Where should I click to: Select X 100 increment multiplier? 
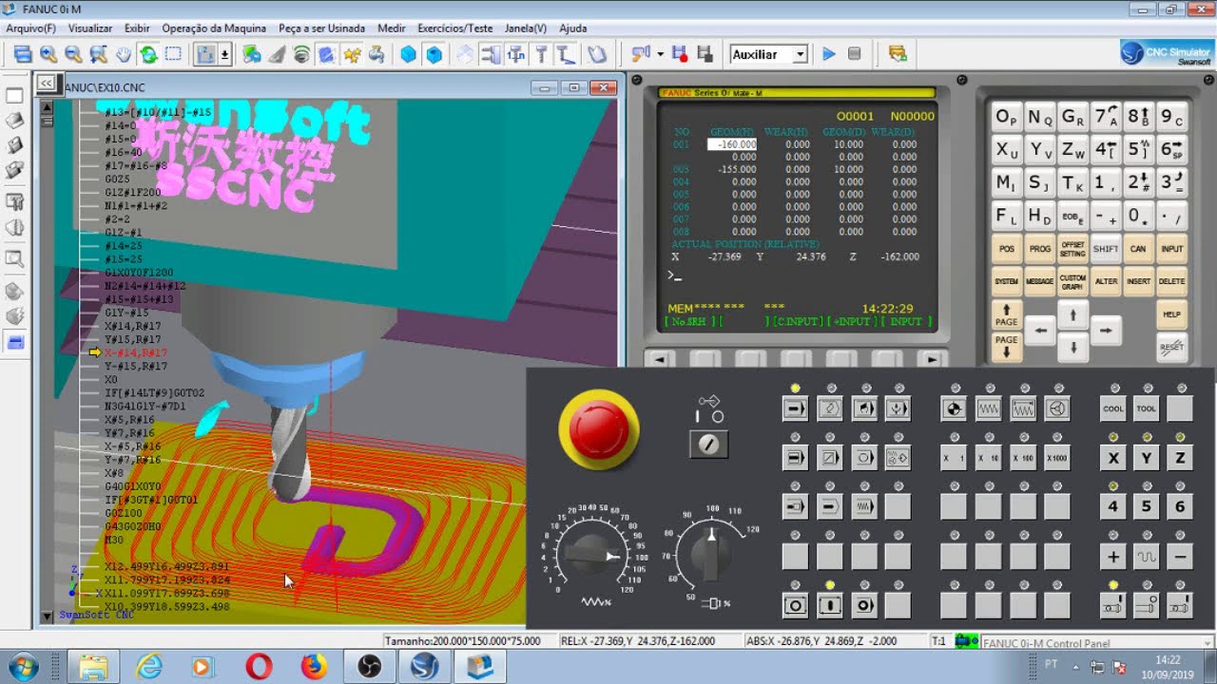point(1022,458)
